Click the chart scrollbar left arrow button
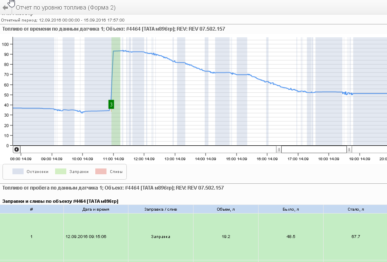Viewport: 387px width, 262px height. tap(16, 149)
